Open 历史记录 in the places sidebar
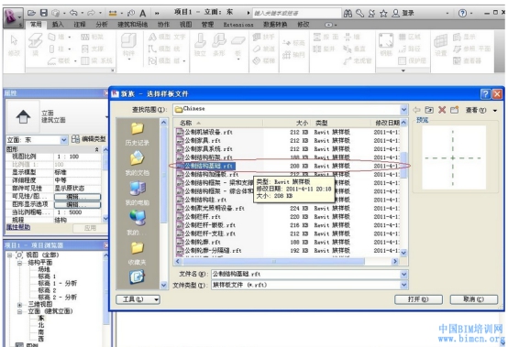Screen dimensions: 508x347 click(x=138, y=134)
